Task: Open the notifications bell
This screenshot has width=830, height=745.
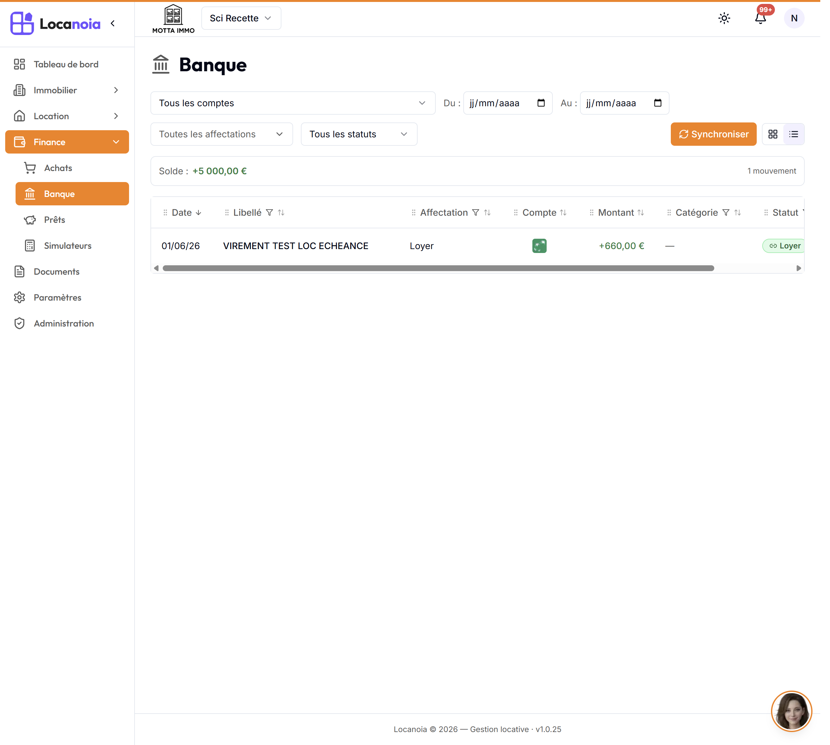Action: (x=760, y=18)
